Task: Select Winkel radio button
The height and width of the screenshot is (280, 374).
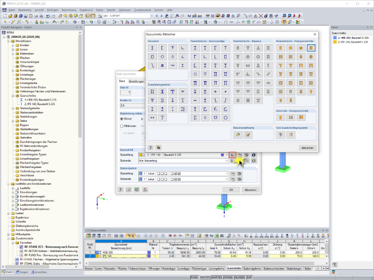Action: [122, 119]
